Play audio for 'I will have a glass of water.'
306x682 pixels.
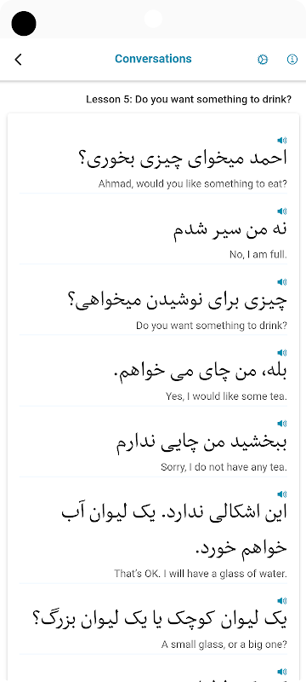coord(282,494)
